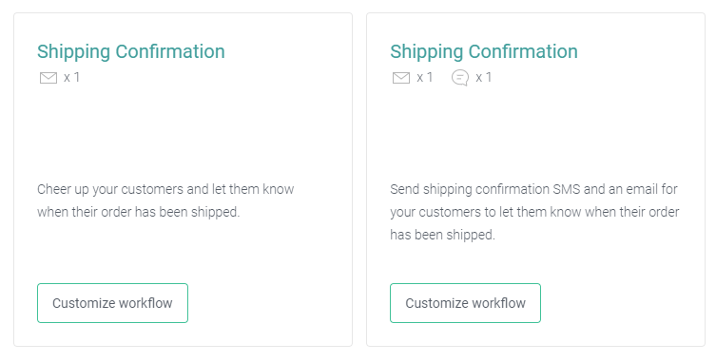Click the envelope icon in the email-only card
The width and height of the screenshot is (716, 362).
48,78
